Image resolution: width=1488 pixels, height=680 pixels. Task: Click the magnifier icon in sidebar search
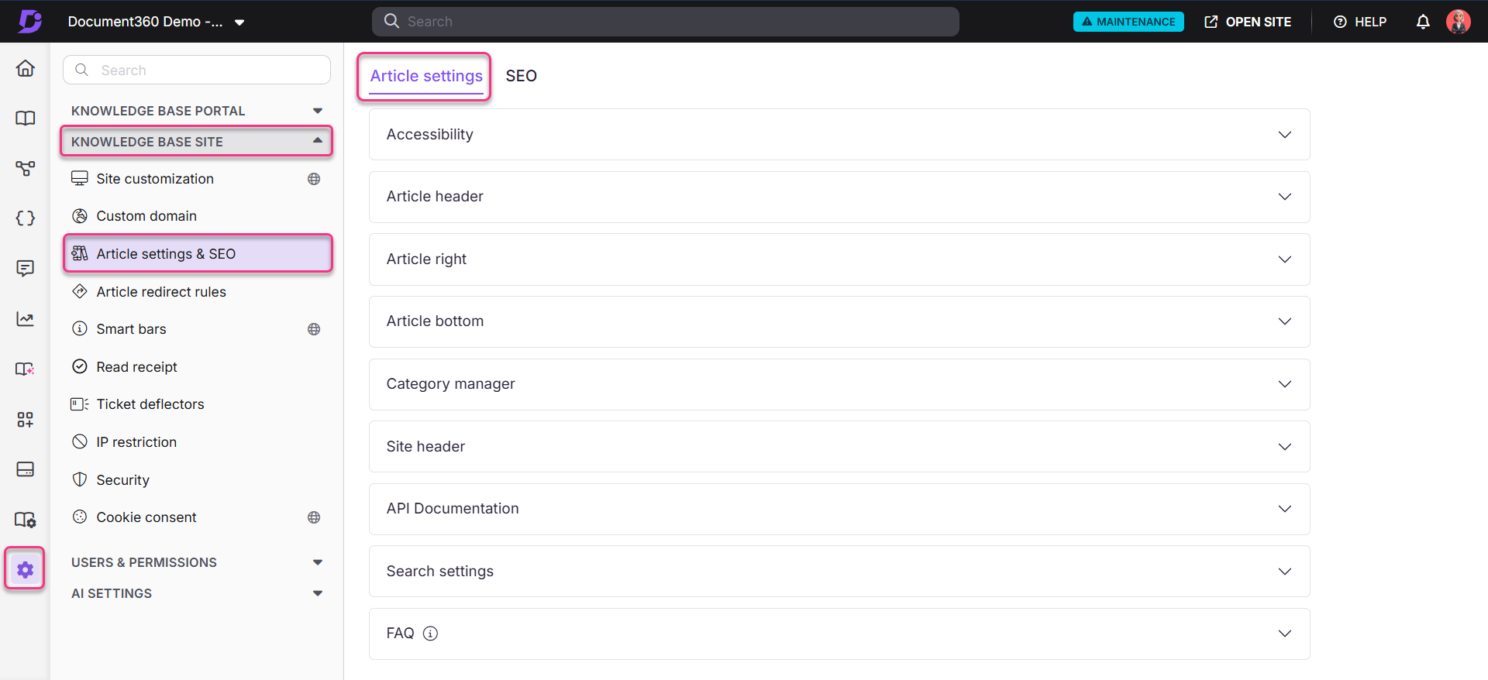[x=81, y=70]
